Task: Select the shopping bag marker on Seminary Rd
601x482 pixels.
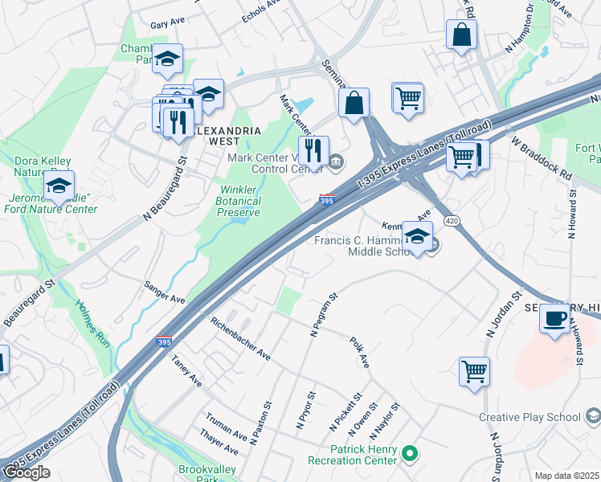Action: tap(354, 104)
